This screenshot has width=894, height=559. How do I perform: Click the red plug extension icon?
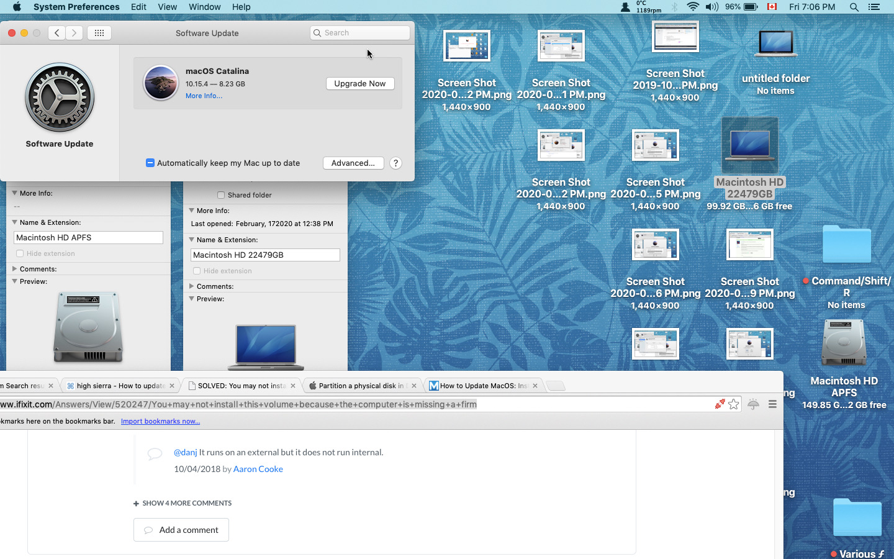click(x=720, y=404)
